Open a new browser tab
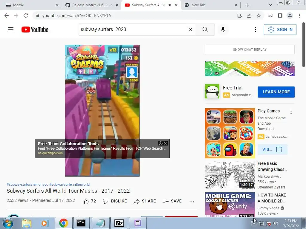 [247, 5]
